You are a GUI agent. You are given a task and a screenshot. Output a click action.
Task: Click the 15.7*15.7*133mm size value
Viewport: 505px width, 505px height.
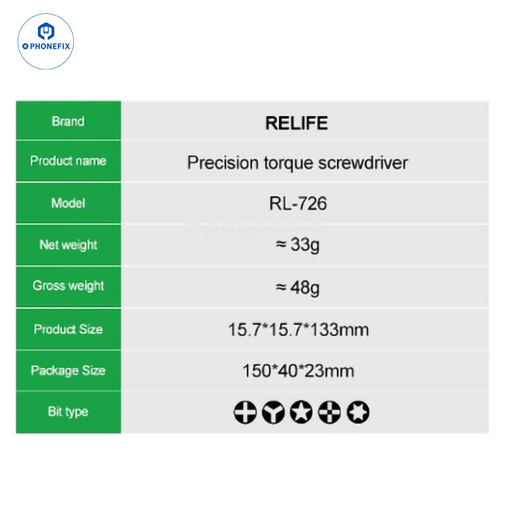point(297,330)
